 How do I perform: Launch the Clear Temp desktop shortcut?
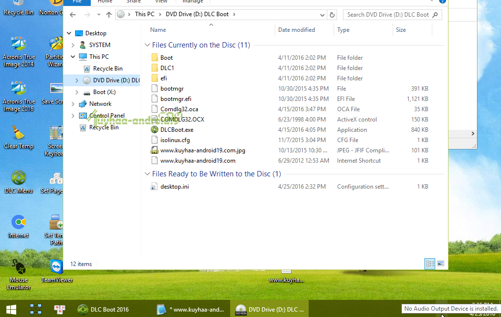(19, 137)
